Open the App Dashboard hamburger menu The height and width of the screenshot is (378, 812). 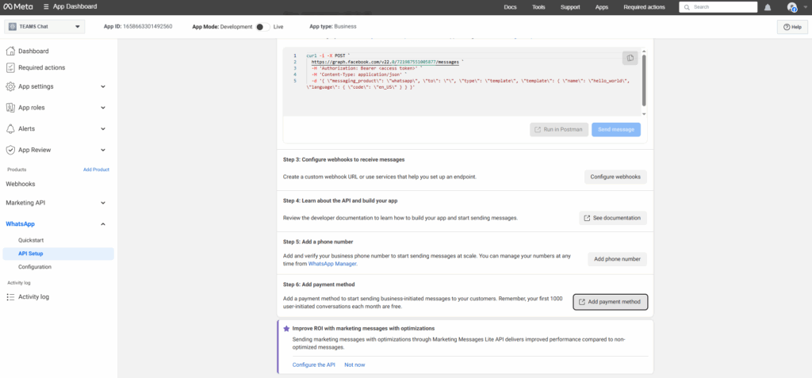point(47,6)
